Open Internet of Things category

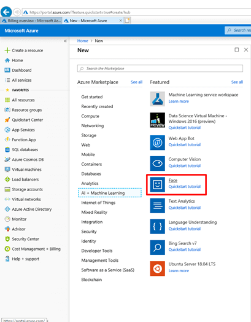(98, 203)
